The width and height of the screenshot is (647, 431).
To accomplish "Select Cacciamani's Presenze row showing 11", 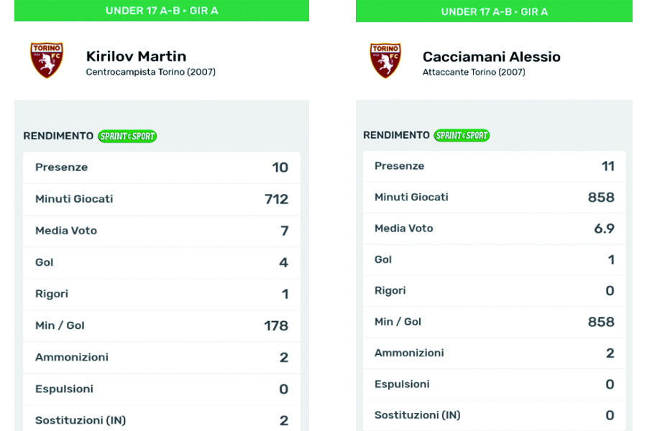I will point(494,166).
